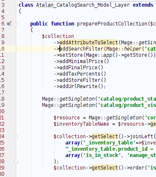Click the 'is_in_stock' string

tap(102, 155)
